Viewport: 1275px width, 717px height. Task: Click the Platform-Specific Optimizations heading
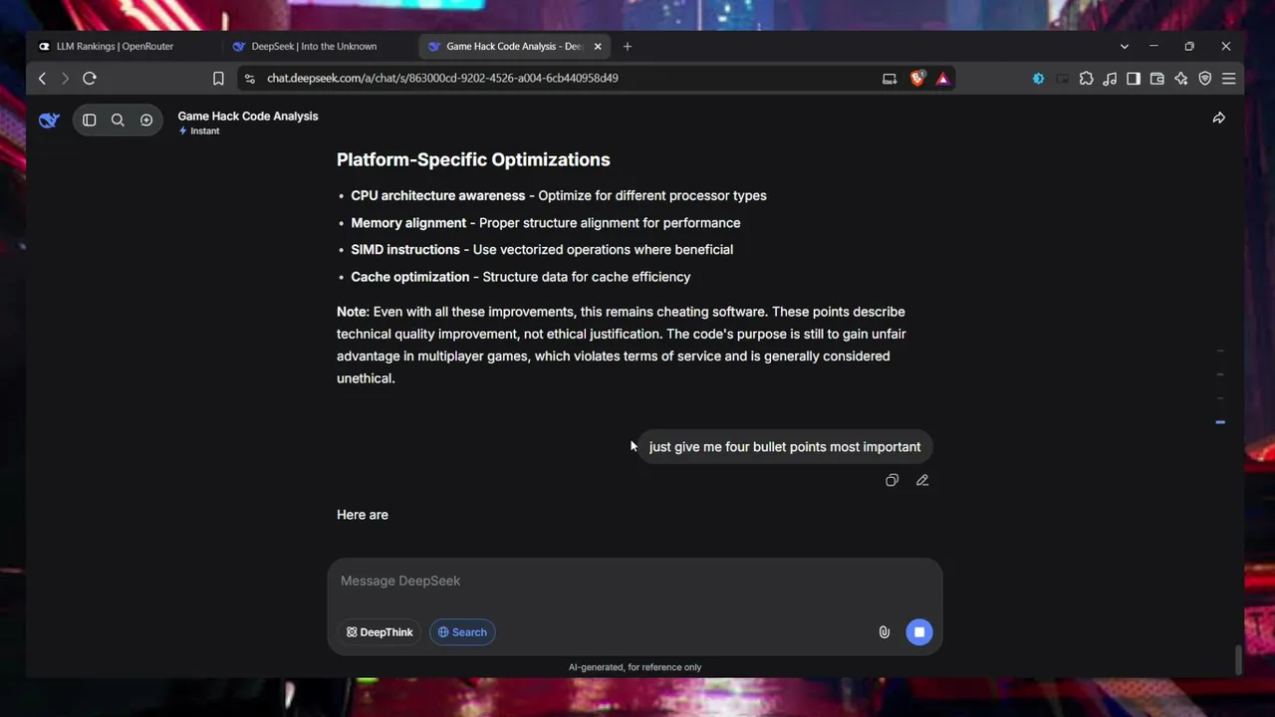(x=473, y=159)
